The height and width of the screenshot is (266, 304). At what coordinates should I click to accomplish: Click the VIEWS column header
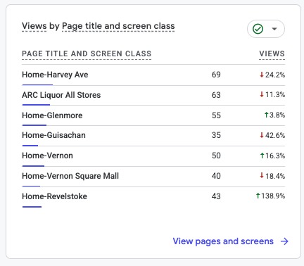point(272,53)
